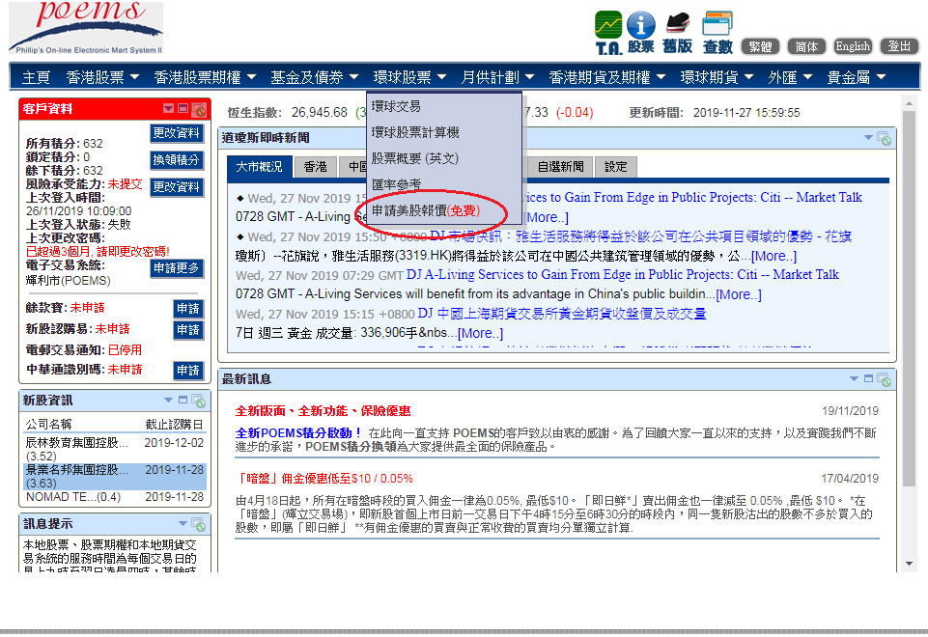This screenshot has height=637, width=928.
Task: Expand the 基金及債券 dropdown menu
Action: pos(314,77)
